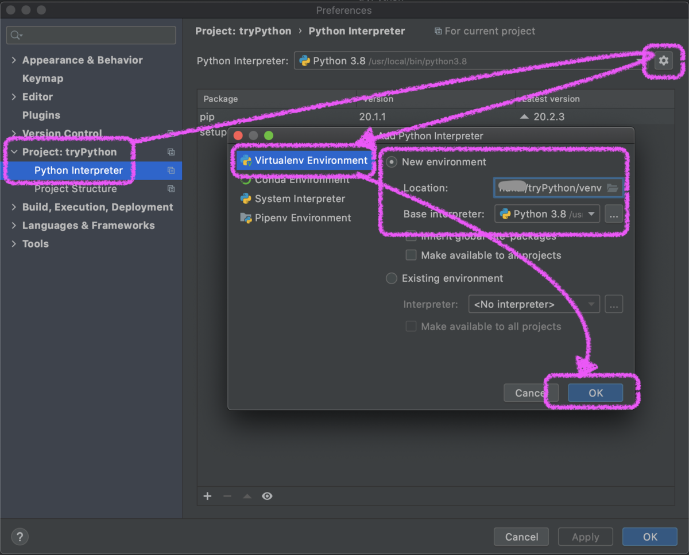The width and height of the screenshot is (689, 555).
Task: Toggle Inherit global site-packages checkbox
Action: pyautogui.click(x=411, y=236)
